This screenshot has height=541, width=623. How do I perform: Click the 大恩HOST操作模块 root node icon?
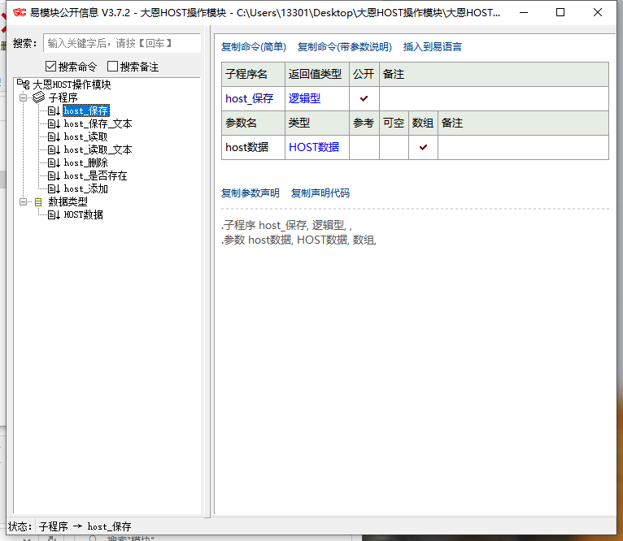pos(22,84)
